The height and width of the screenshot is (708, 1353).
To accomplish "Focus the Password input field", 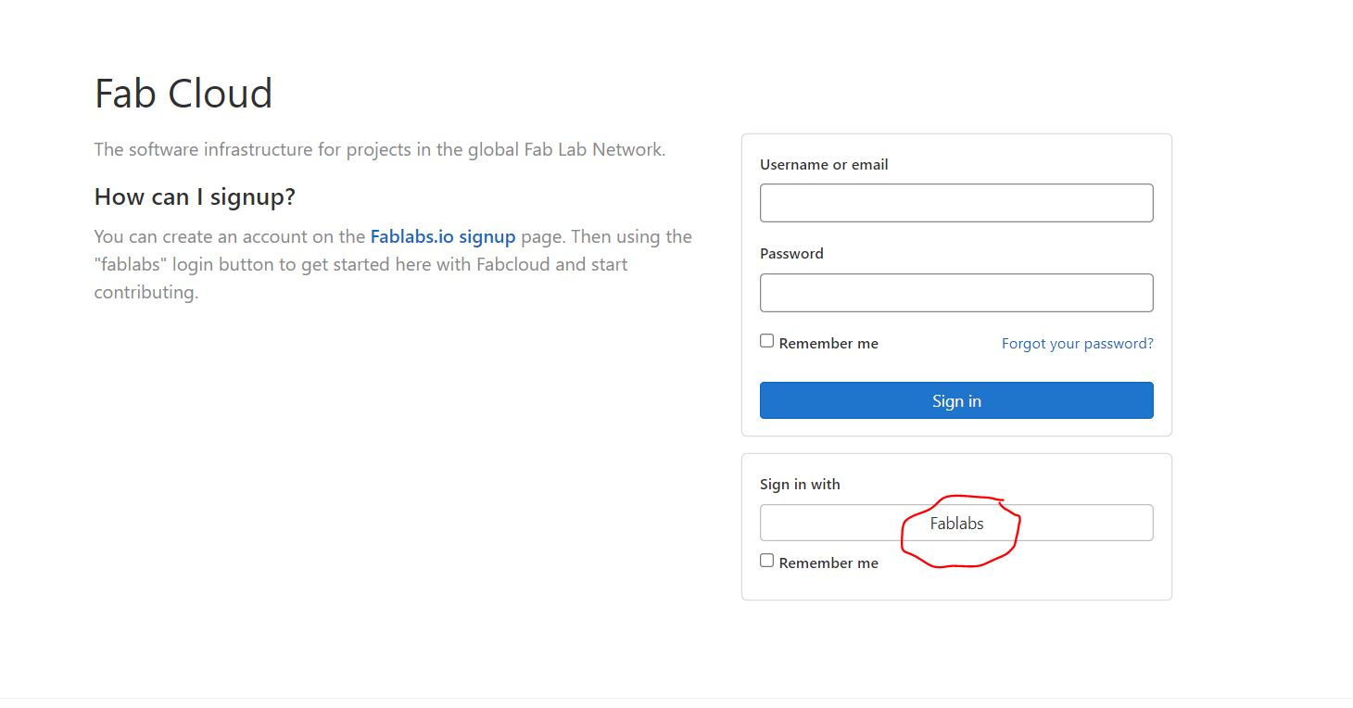I will click(956, 293).
